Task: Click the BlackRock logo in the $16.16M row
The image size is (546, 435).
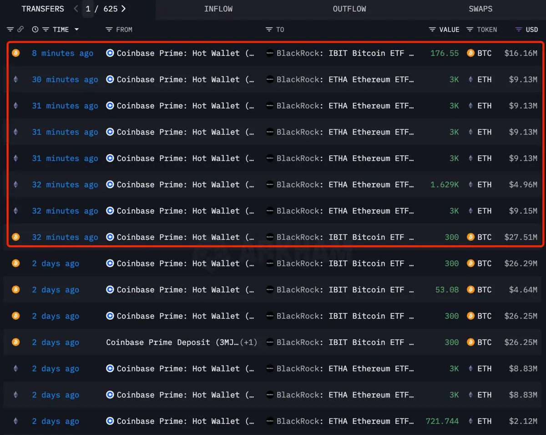Action: tap(270, 53)
